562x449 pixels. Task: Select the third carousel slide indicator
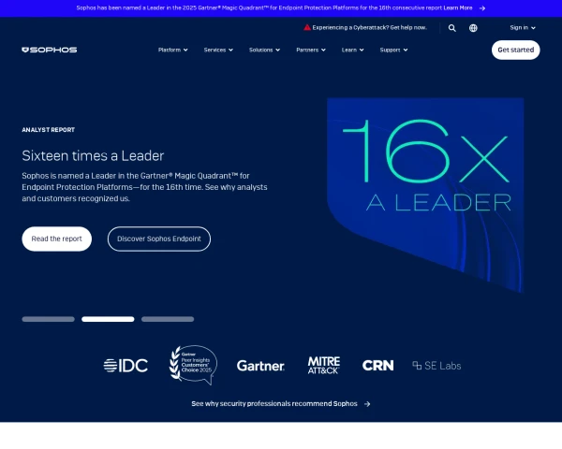[168, 319]
